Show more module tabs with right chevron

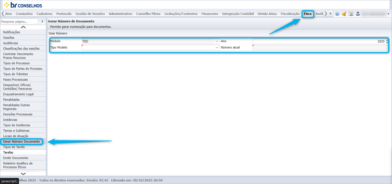pyautogui.click(x=326, y=13)
